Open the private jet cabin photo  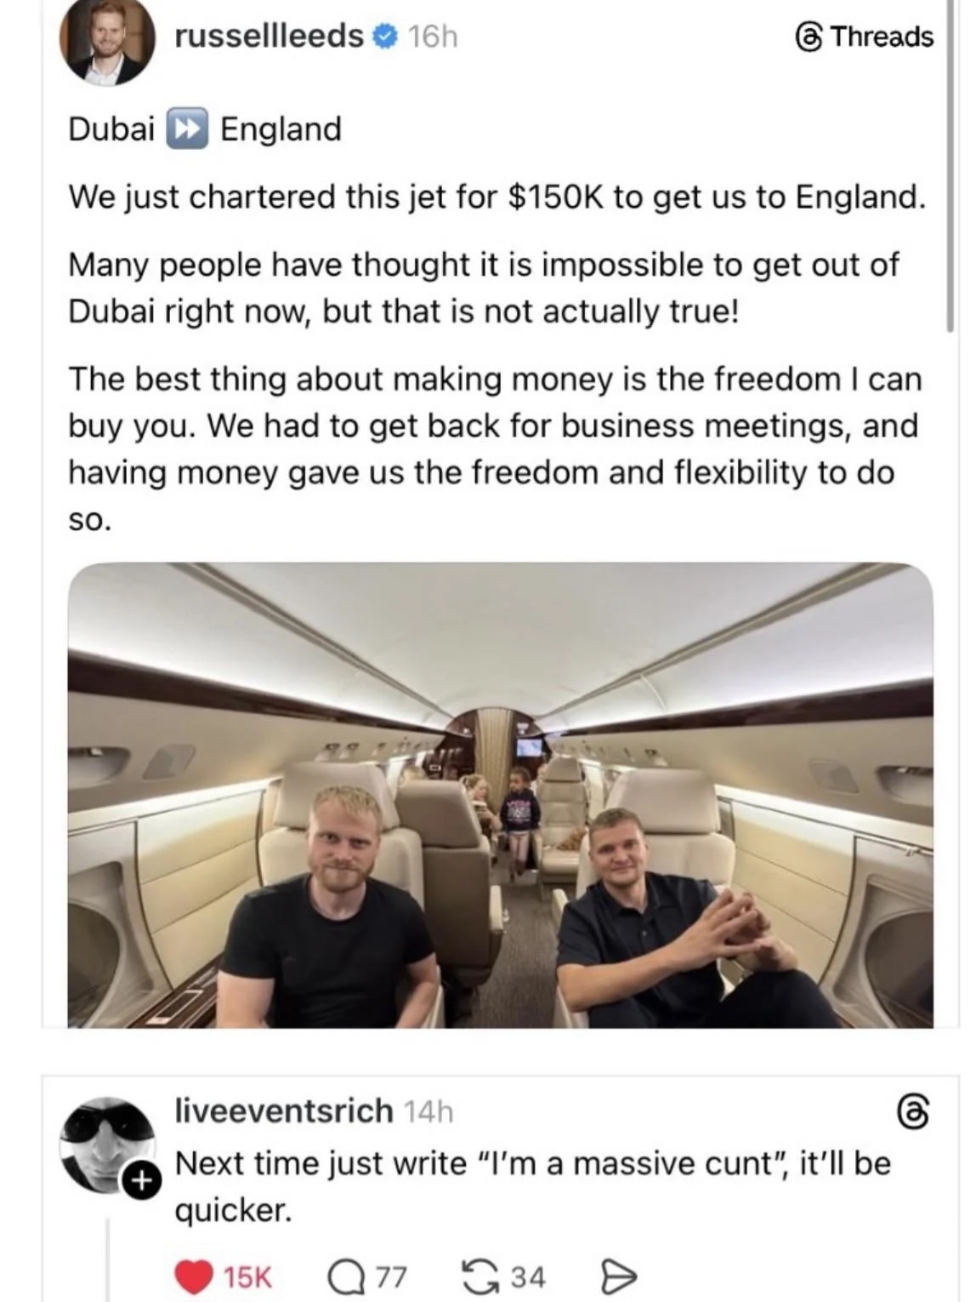pos(500,794)
